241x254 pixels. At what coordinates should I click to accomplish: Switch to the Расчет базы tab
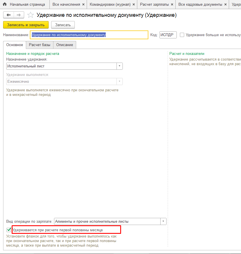pos(40,45)
